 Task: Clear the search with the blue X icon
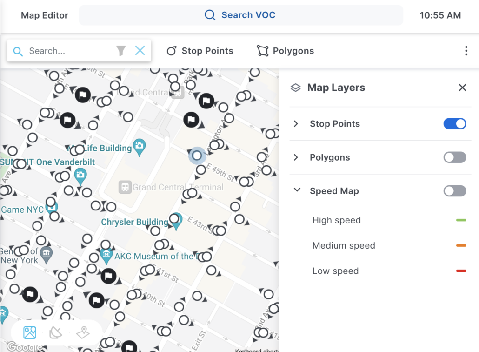click(x=140, y=50)
